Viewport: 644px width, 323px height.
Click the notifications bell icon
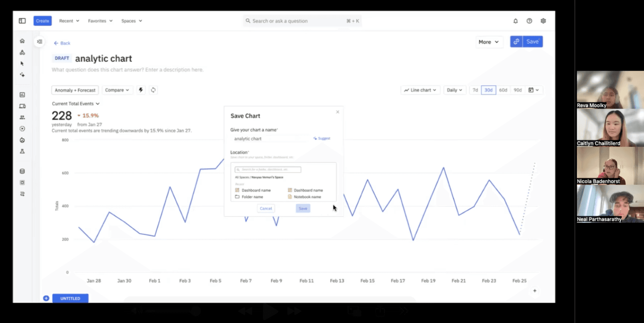tap(516, 21)
